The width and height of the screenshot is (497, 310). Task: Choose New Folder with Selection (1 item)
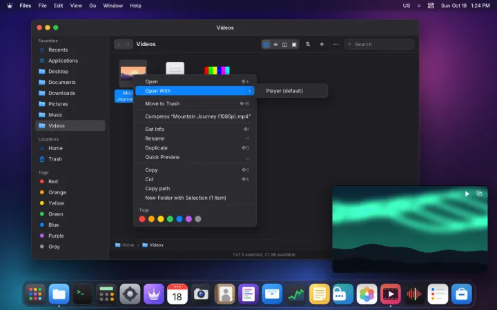point(195,198)
